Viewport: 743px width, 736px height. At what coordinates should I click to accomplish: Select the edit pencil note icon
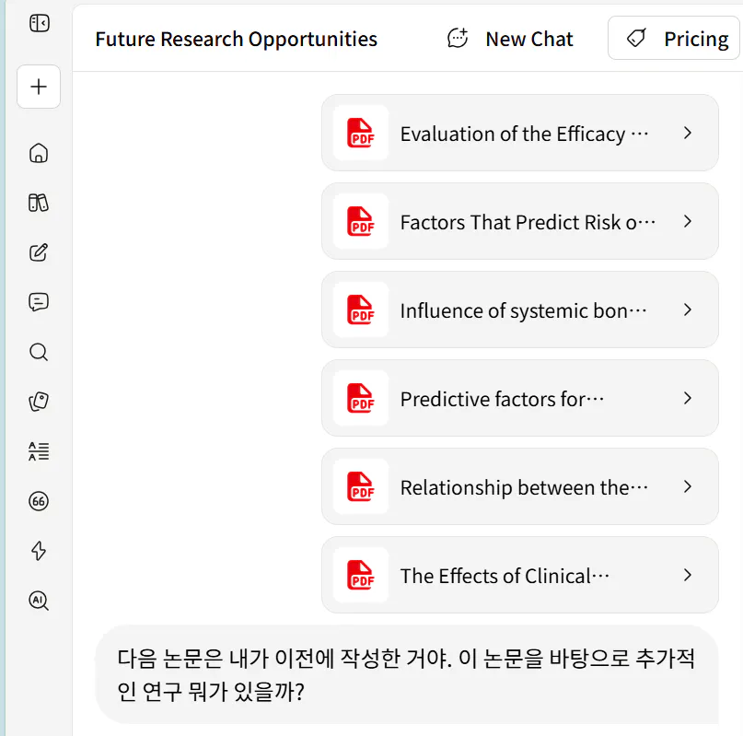39,252
